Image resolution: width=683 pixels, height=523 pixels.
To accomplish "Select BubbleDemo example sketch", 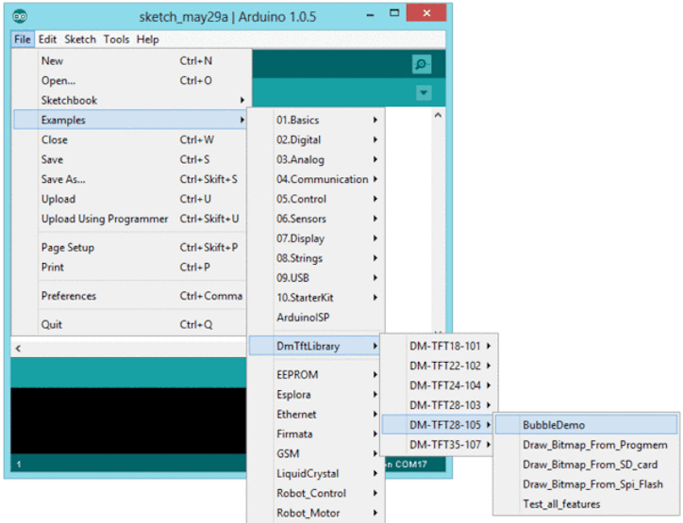I will pos(554,425).
